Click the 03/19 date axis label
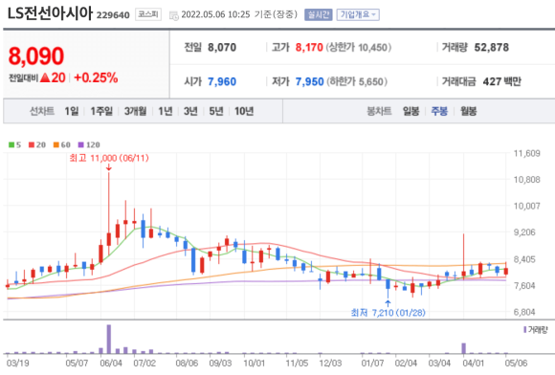This screenshot has width=555, height=375. pyautogui.click(x=17, y=363)
